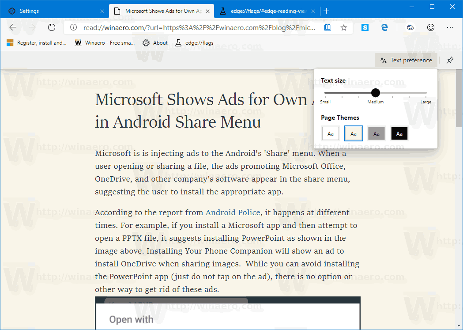The width and height of the screenshot is (463, 330).
Task: Follow the Android Police link
Action: tap(233, 212)
